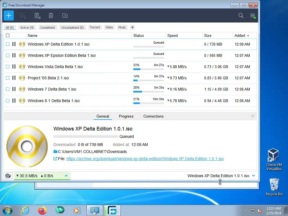Select the Completed filter tab
The height and width of the screenshot is (216, 288).
point(47,27)
